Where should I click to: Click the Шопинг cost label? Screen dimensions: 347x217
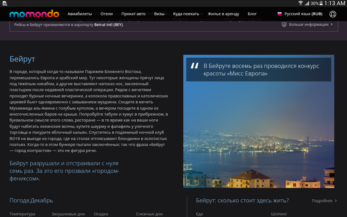coord(279,214)
